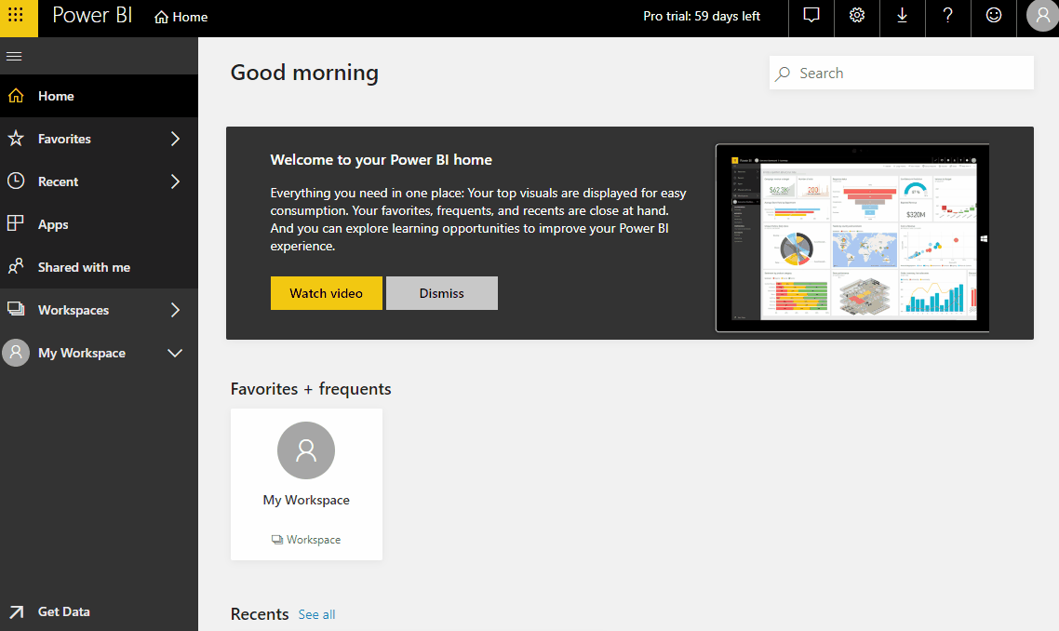Select Home in the navigation pane
The height and width of the screenshot is (631, 1059).
55,96
